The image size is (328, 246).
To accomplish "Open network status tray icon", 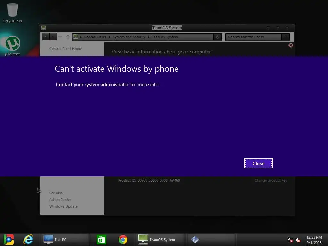I will tap(290, 240).
